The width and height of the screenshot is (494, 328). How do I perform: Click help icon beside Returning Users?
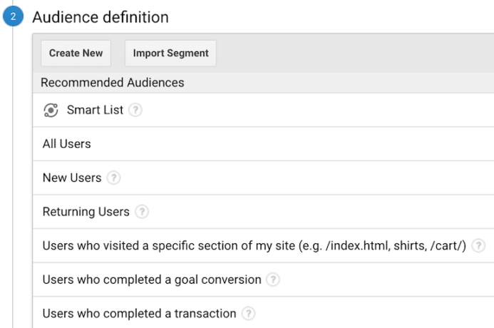(142, 212)
